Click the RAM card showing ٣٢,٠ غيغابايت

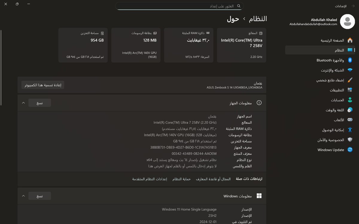[x=189, y=45]
